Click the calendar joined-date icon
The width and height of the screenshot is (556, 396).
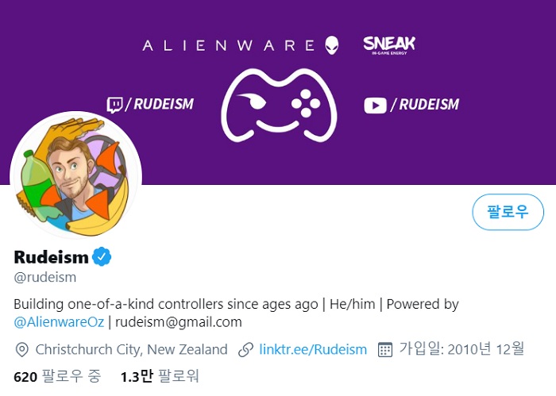point(385,349)
